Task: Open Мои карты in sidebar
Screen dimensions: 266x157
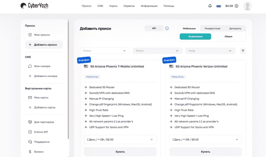Action: pos(41,97)
